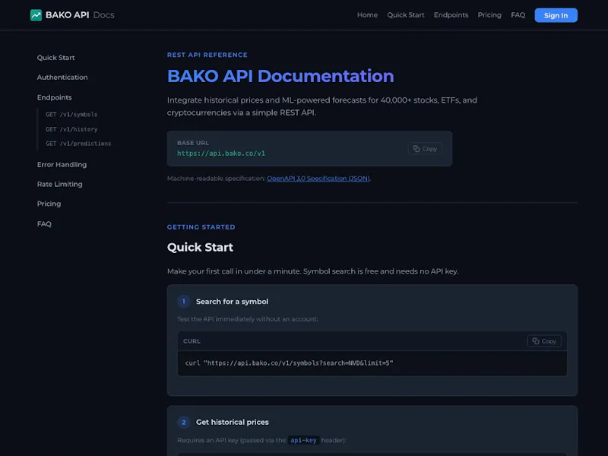Viewport: 608px width, 456px height.
Task: Select Rate Limiting in the sidebar
Action: coord(60,184)
